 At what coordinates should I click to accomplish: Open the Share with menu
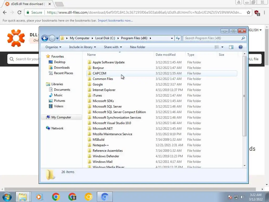click(113, 47)
